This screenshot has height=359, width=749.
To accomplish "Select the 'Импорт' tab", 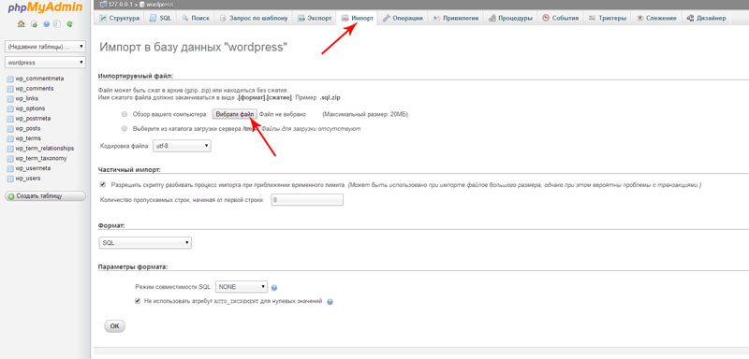I will click(358, 18).
